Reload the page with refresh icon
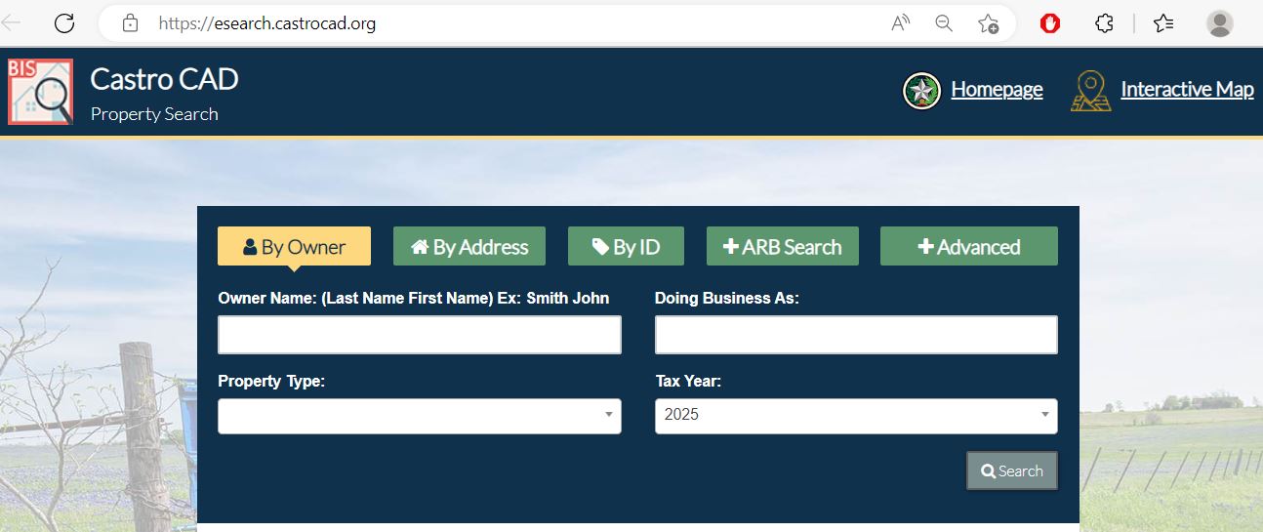Screen dimensions: 1263x532 [64, 23]
